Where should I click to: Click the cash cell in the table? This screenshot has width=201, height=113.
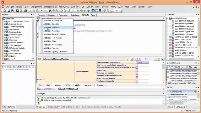coord(143,62)
